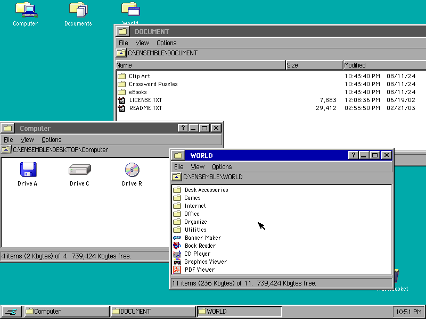Click the CD Player app icon
426x319 pixels.
tap(177, 254)
